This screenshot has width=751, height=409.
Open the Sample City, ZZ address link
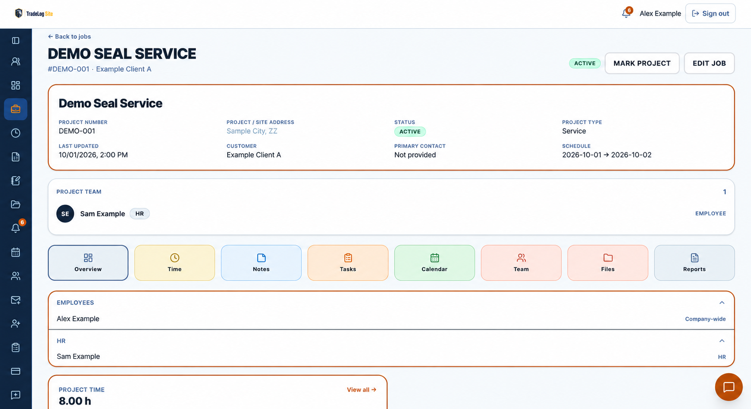pos(252,131)
